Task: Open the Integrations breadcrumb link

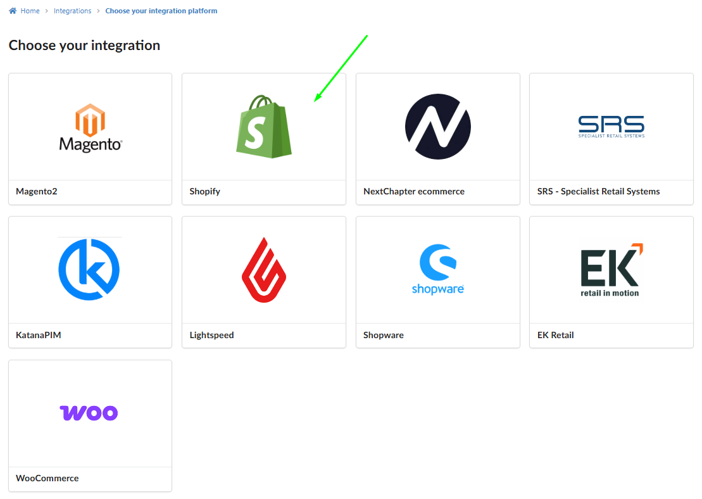Action: (x=73, y=11)
